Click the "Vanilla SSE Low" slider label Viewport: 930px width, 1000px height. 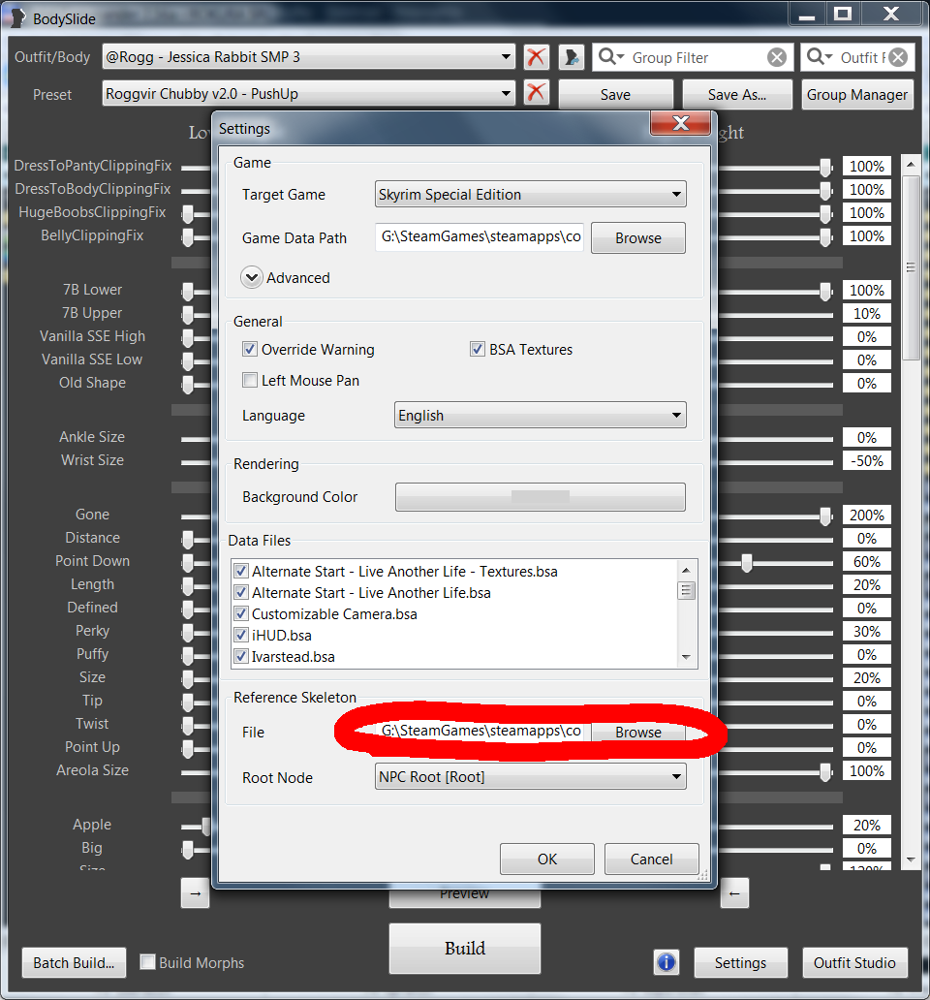tap(92, 359)
